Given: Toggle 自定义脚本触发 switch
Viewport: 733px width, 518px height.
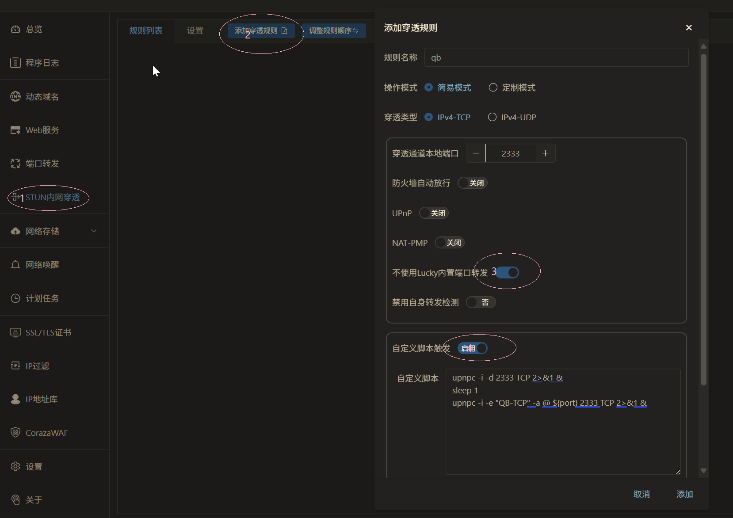Looking at the screenshot, I should 473,348.
